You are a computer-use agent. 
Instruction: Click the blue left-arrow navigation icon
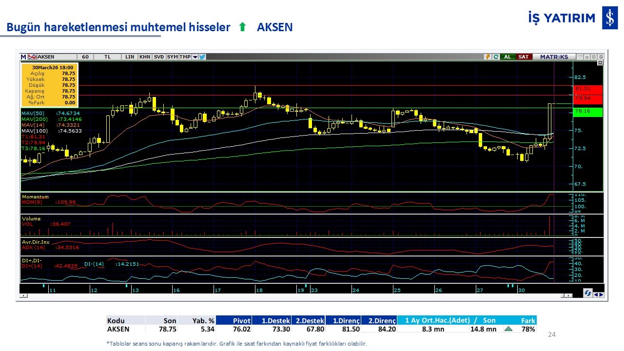[596, 294]
